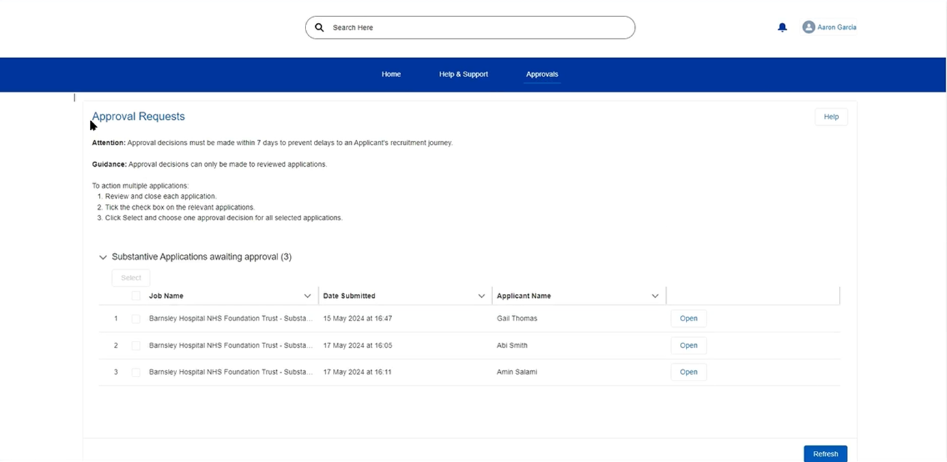
Task: Click the magnifying glass search icon
Action: click(319, 27)
